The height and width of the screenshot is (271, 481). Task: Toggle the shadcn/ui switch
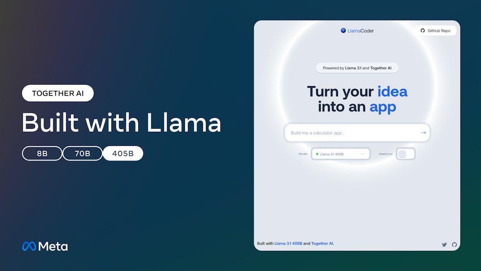coord(405,154)
